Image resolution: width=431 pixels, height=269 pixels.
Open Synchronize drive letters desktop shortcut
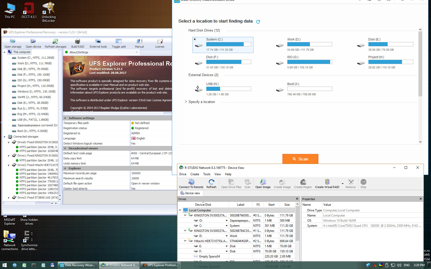coord(29,240)
